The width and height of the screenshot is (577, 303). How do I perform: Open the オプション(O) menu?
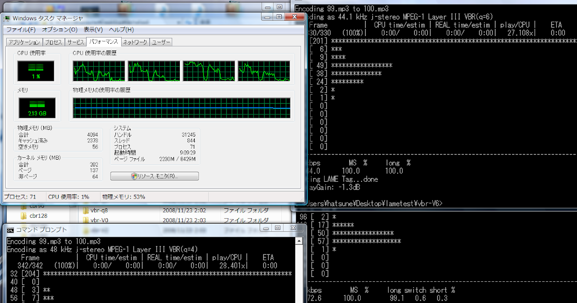click(60, 30)
